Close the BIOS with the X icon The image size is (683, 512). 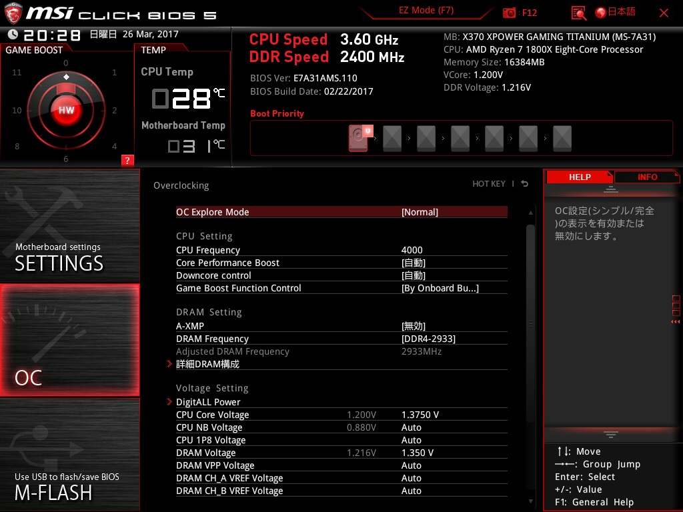(664, 13)
